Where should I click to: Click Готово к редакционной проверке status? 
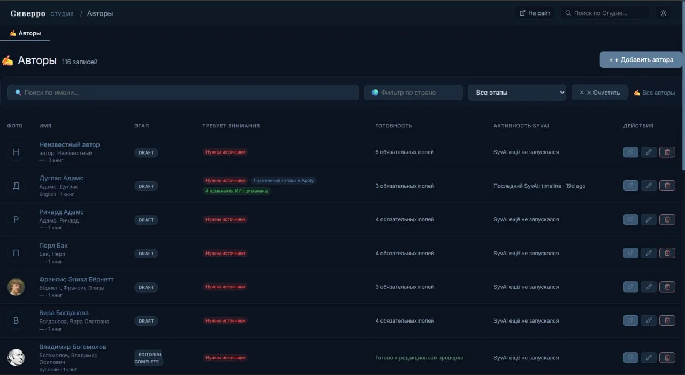click(x=420, y=358)
